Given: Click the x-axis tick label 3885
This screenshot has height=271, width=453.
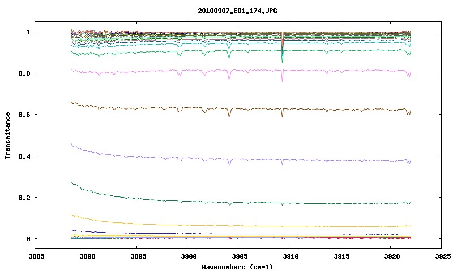Looking at the screenshot, I should coord(36,256).
